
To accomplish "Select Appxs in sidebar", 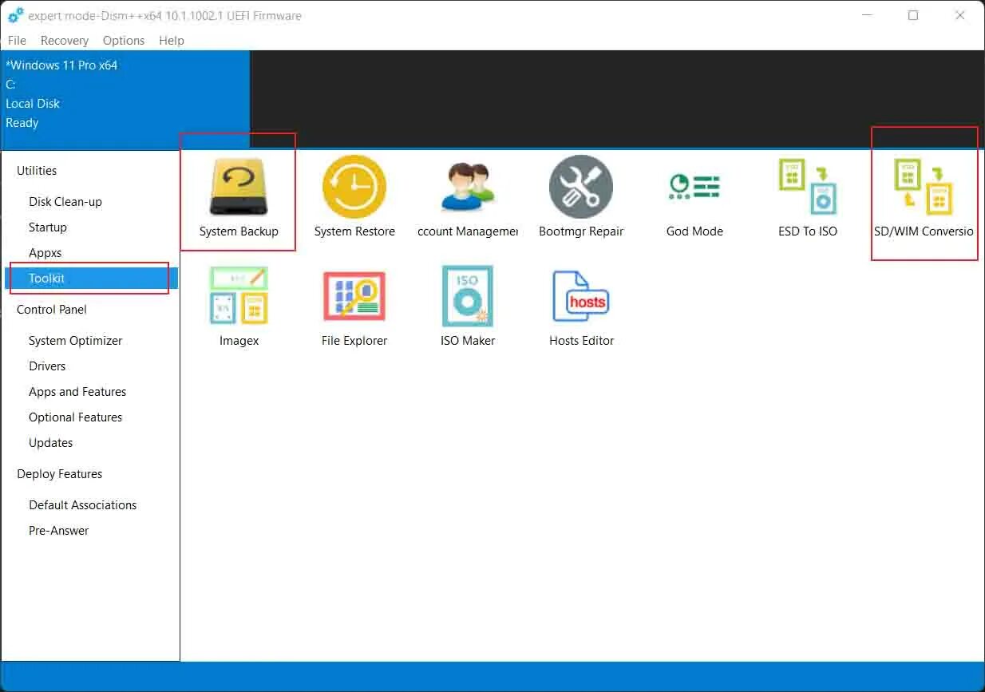I will [45, 252].
